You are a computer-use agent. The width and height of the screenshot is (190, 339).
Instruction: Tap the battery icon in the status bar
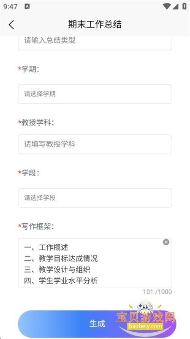coord(185,6)
